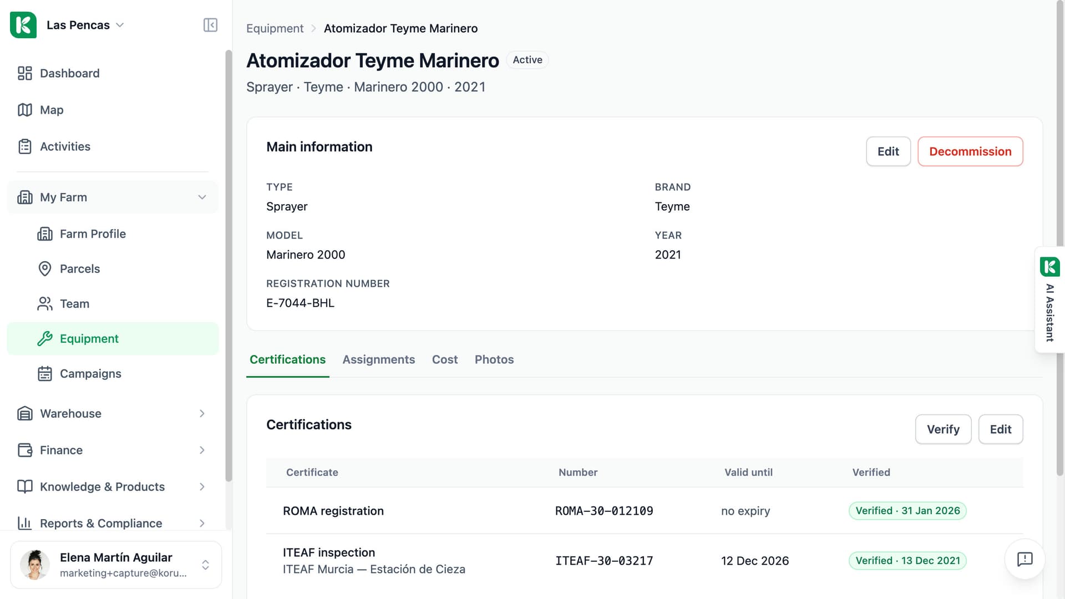The width and height of the screenshot is (1065, 599).
Task: Click the Verified · 31 Jan 2026 badge
Action: tap(907, 511)
